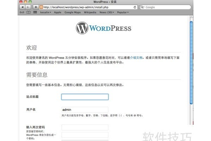The image size is (211, 141).
Task: Click the 欢迎 heading text
Action: (32, 48)
